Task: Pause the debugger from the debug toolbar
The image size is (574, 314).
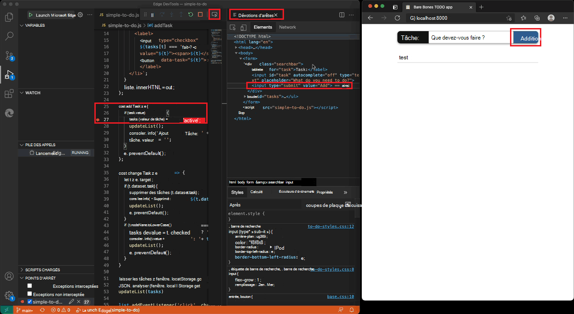Action: [152, 15]
